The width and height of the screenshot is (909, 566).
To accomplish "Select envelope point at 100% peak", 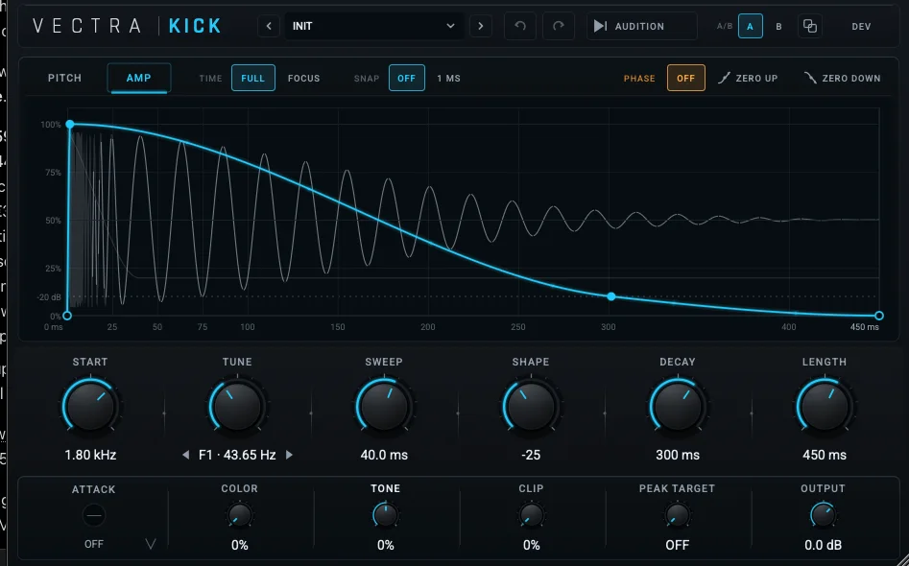I will tap(69, 124).
